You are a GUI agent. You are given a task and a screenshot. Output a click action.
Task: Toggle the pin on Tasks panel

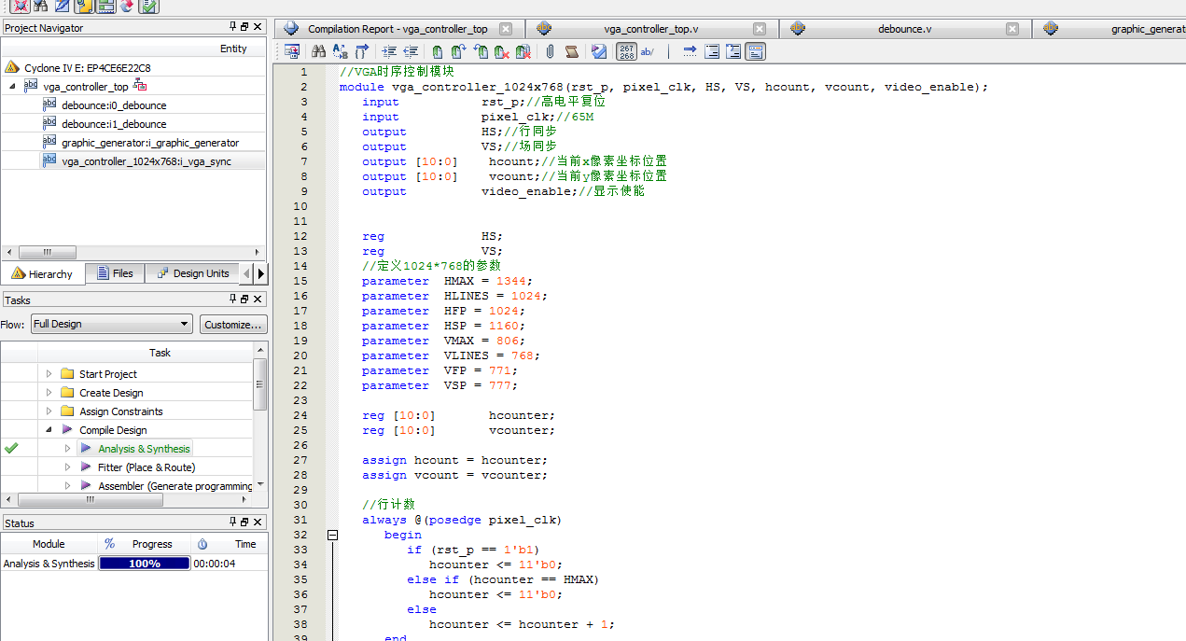click(x=233, y=300)
